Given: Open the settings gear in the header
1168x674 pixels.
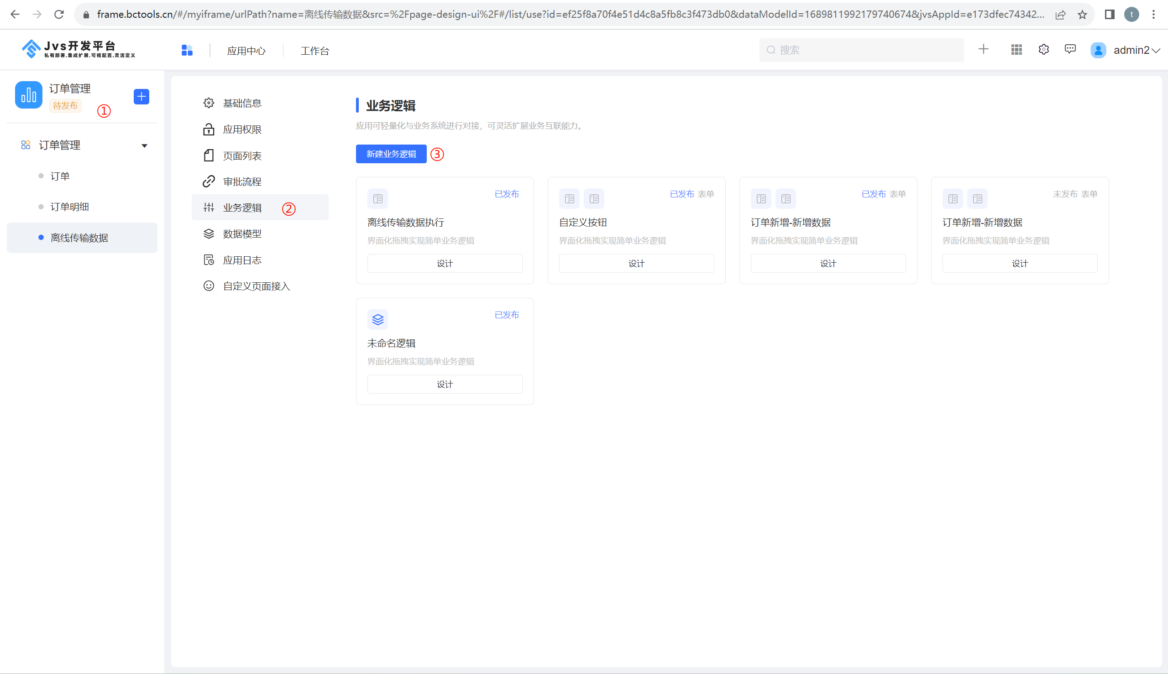Looking at the screenshot, I should click(1043, 50).
